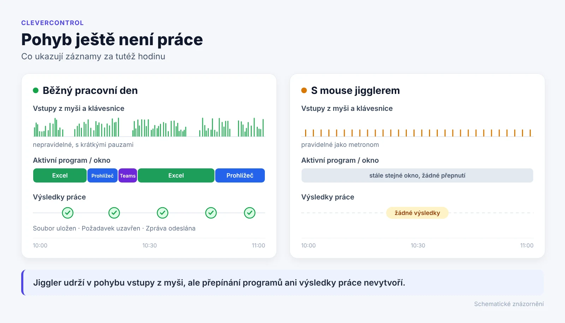This screenshot has height=323, width=565.
Task: Select the middle checkmark of the five result icons
Action: click(x=162, y=213)
